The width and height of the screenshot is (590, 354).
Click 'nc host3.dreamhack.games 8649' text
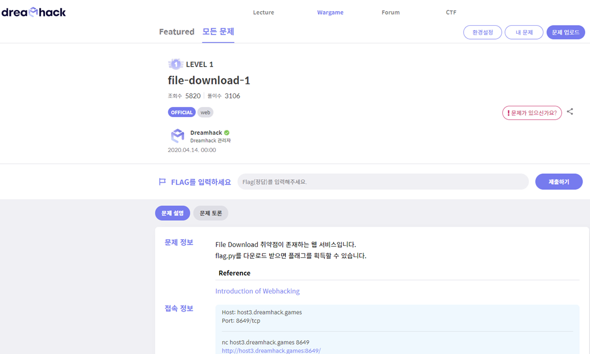pyautogui.click(x=265, y=342)
